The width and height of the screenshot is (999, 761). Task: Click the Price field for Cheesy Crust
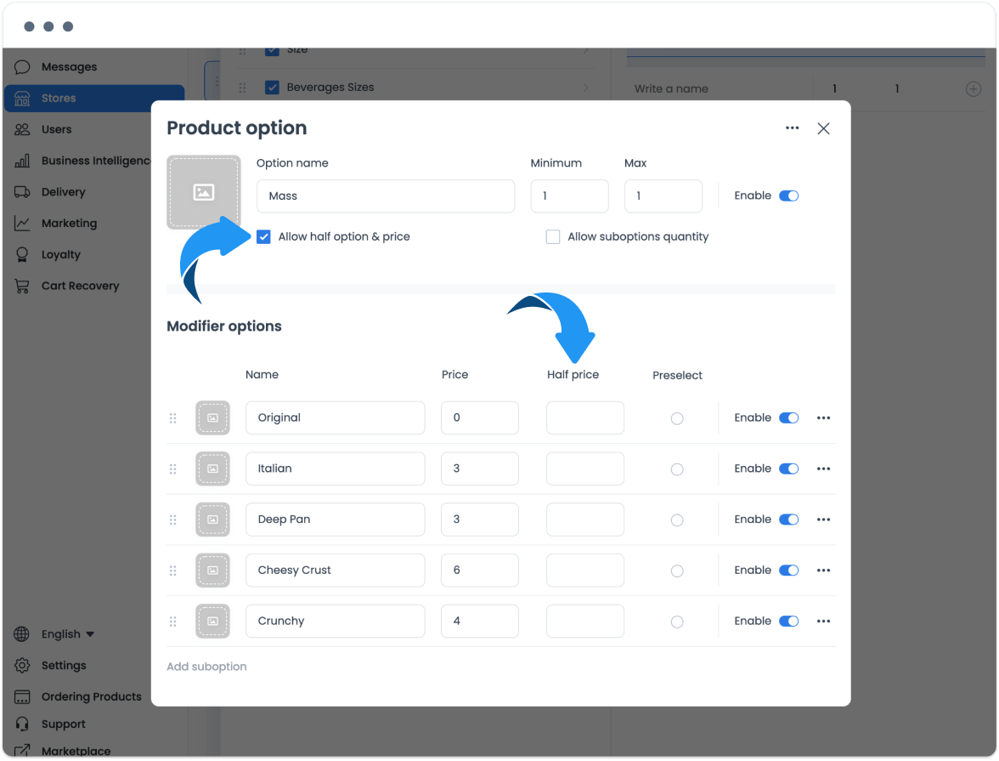[480, 571]
